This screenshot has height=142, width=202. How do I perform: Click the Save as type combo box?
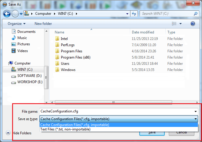[119, 119]
